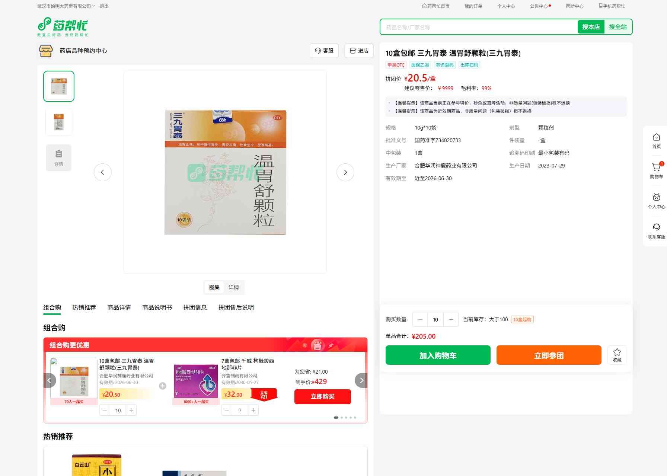This screenshot has width=667, height=476.
Task: Show previous product image with left arrow
Action: pos(103,172)
